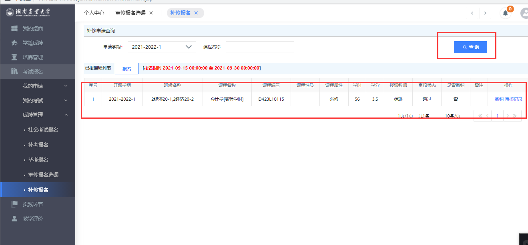Click the 撤销 link in the table row
528x245 pixels.
[499, 99]
